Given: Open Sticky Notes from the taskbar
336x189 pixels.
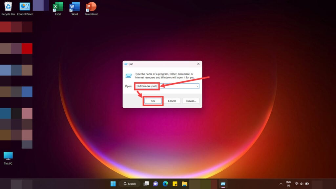Looking at the screenshot, I should click(x=175, y=184).
